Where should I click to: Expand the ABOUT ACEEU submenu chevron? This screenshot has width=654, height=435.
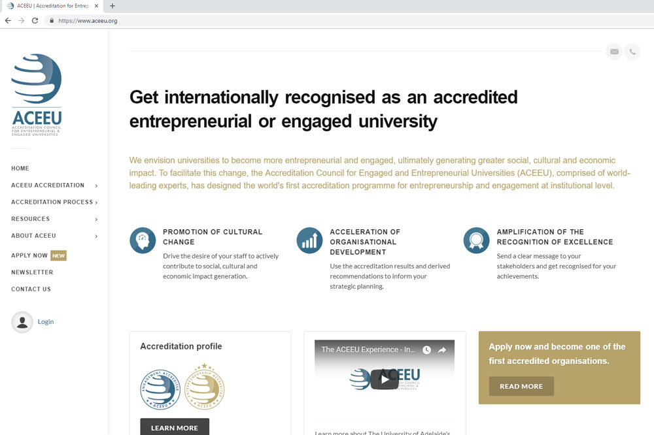[x=96, y=236]
